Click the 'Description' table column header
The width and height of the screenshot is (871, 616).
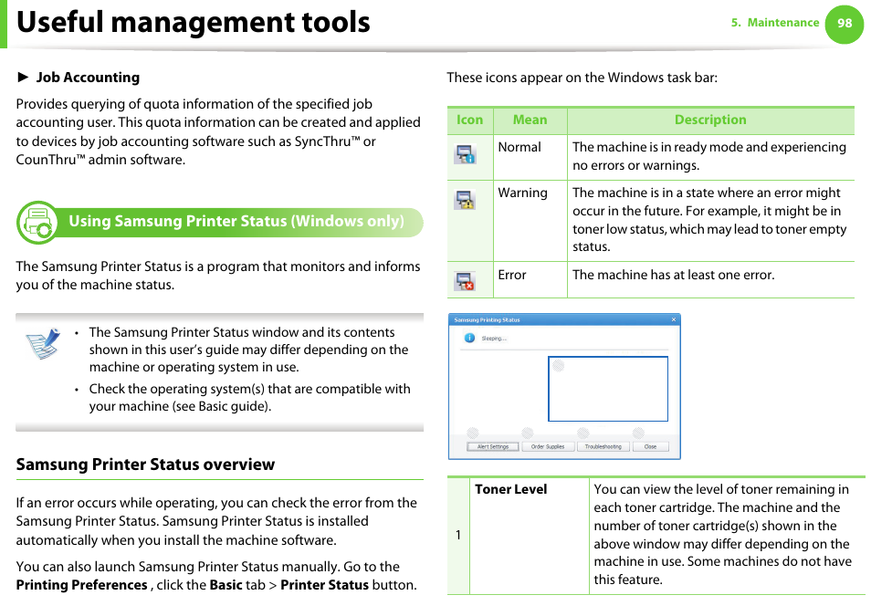(710, 120)
